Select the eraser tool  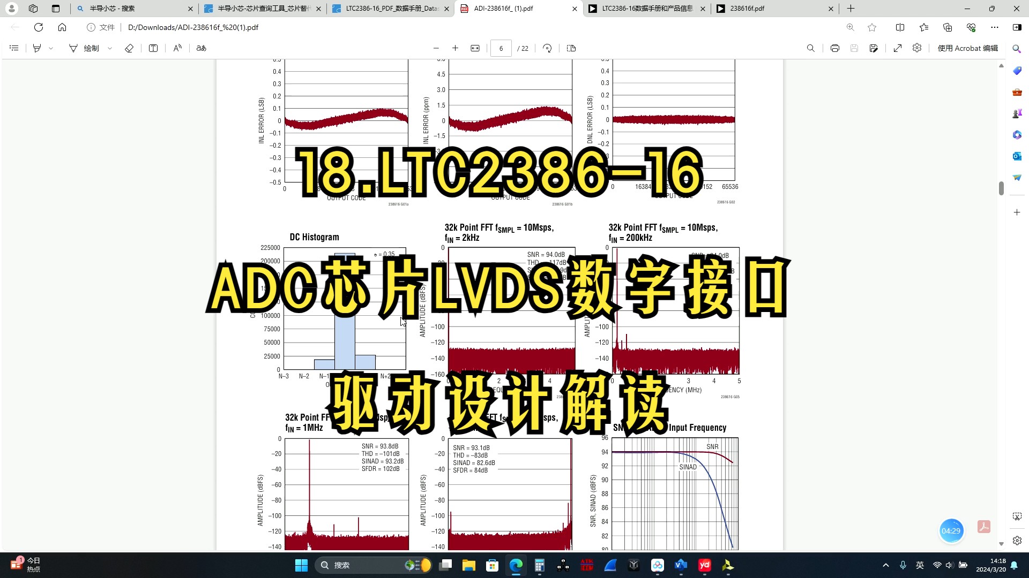[x=129, y=48]
